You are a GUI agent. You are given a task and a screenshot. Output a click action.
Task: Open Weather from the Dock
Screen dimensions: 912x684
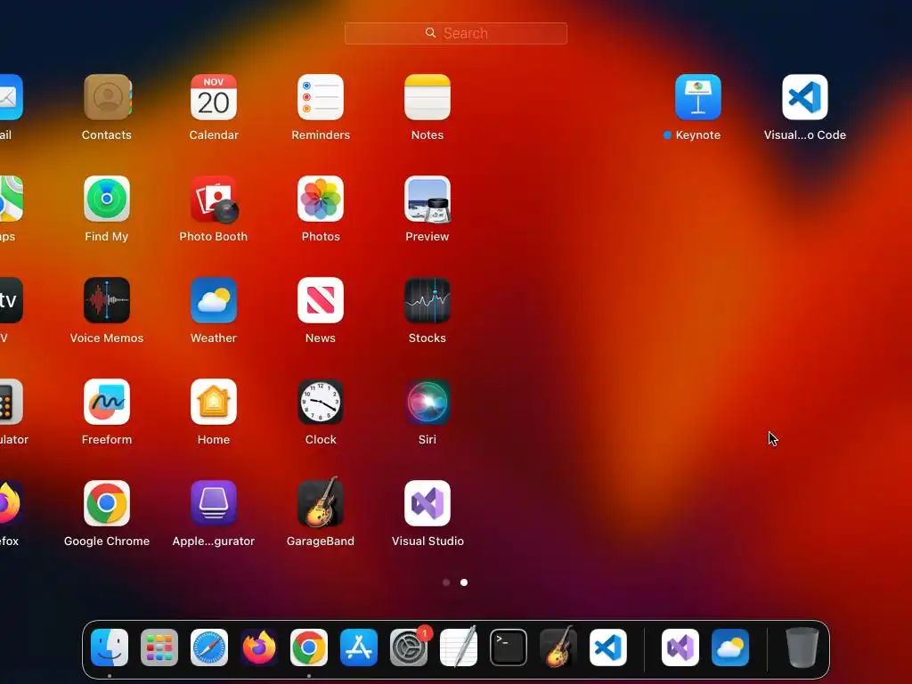click(730, 647)
